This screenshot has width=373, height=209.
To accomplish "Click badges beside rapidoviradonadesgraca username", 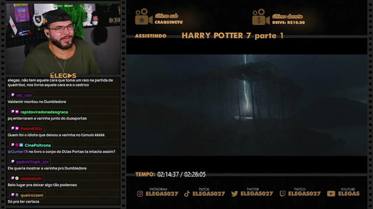I will [x=15, y=112].
